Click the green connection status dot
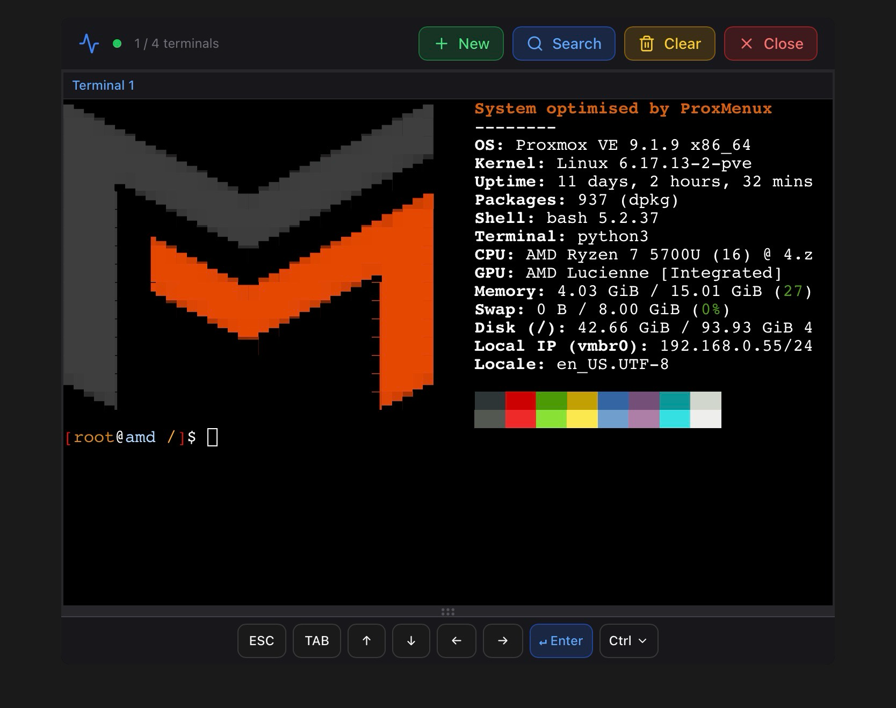896x708 pixels. 117,44
